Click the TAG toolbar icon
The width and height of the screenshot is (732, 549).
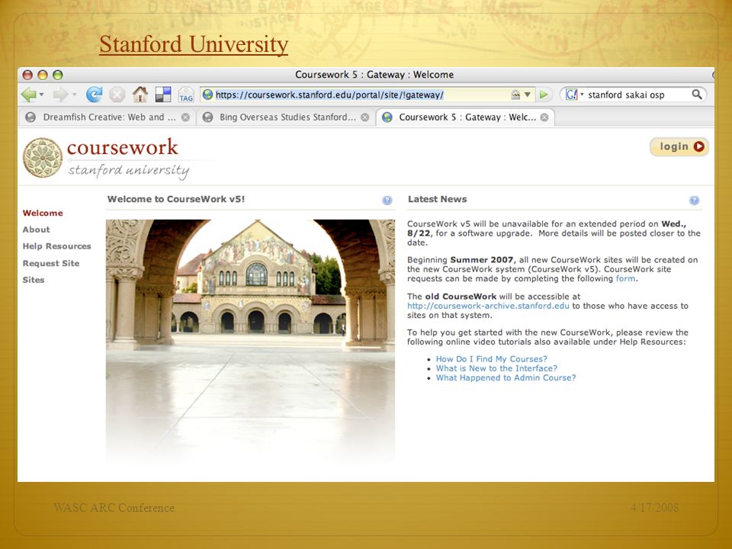(x=186, y=95)
